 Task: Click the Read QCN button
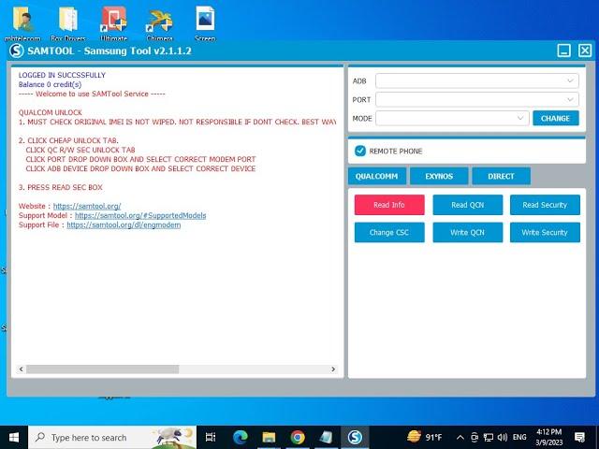tap(468, 205)
